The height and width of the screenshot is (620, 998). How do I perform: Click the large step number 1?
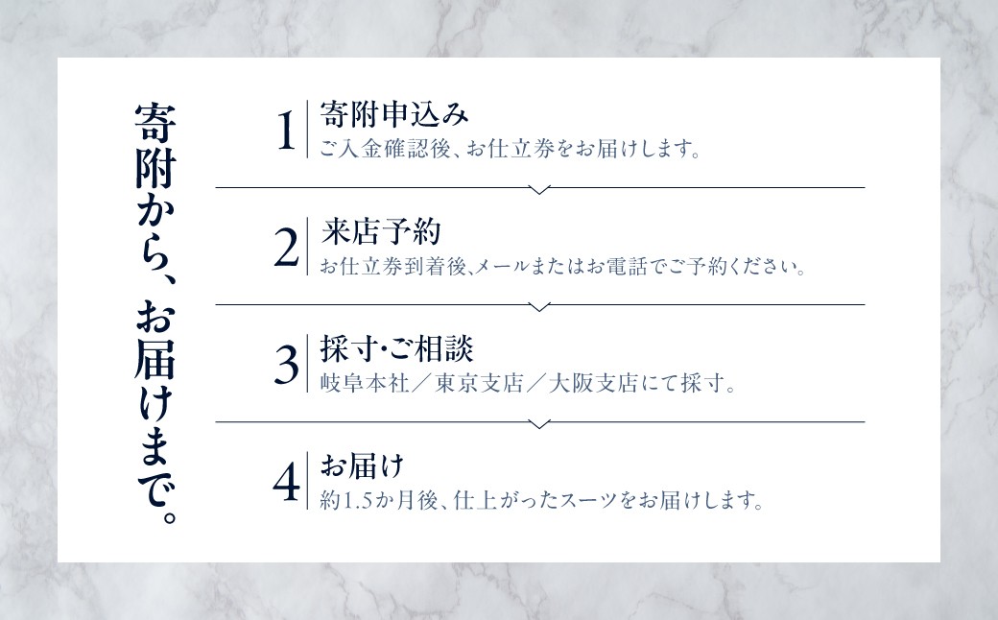point(285,131)
